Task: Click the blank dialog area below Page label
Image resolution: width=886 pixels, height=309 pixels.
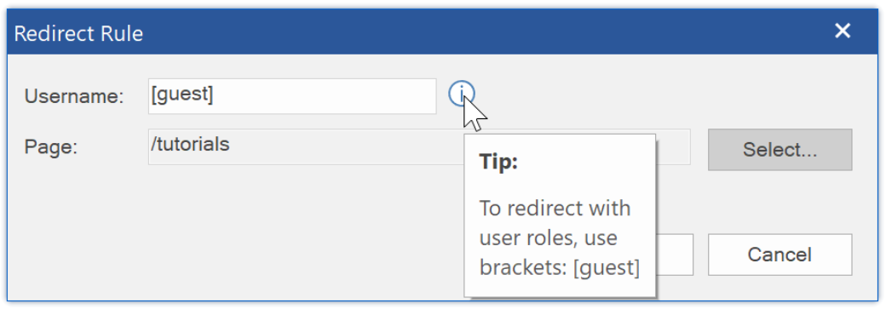Action: [x=226, y=226]
